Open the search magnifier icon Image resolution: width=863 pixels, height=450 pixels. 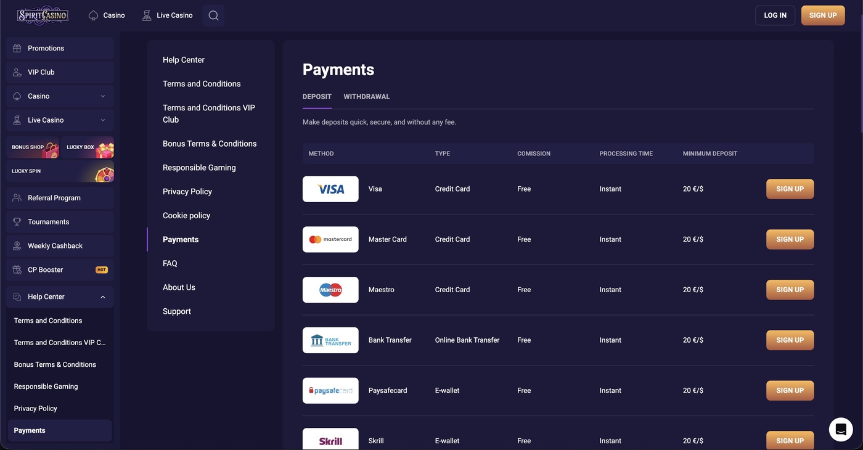click(213, 15)
